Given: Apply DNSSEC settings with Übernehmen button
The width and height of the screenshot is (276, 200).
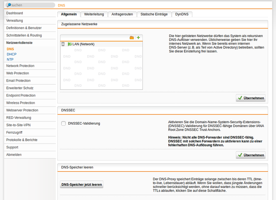Looking at the screenshot, I should (x=251, y=155).
